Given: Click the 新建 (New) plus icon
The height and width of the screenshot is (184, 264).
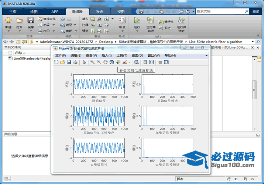Looking at the screenshot, I should point(8,21).
